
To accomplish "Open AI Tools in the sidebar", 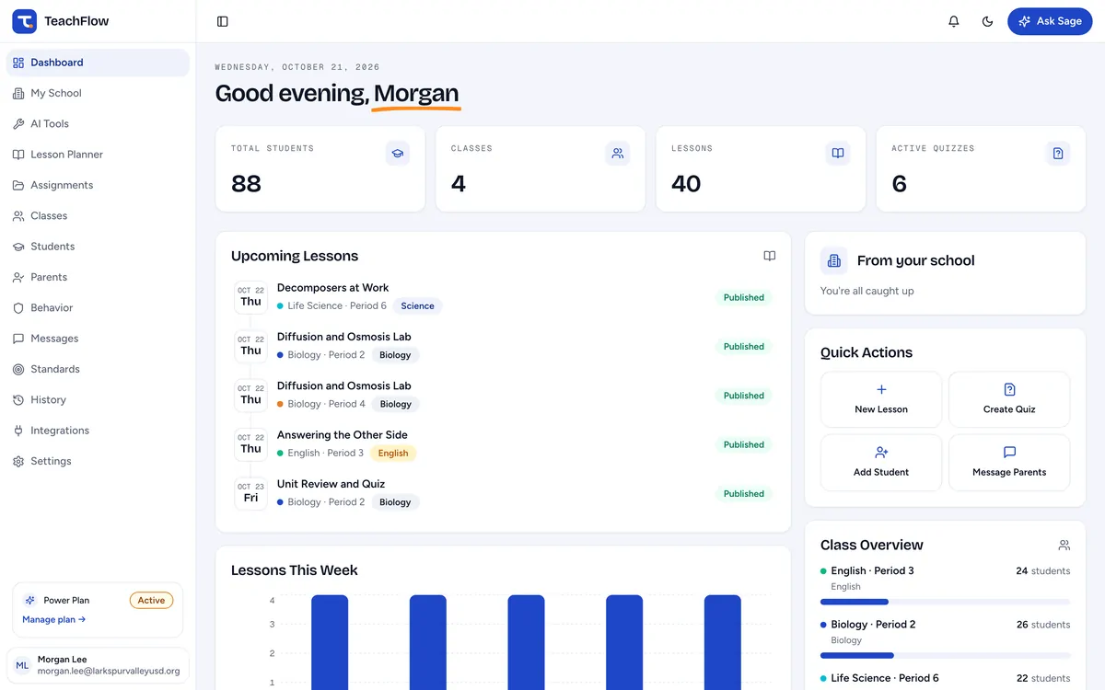I will pos(98,123).
